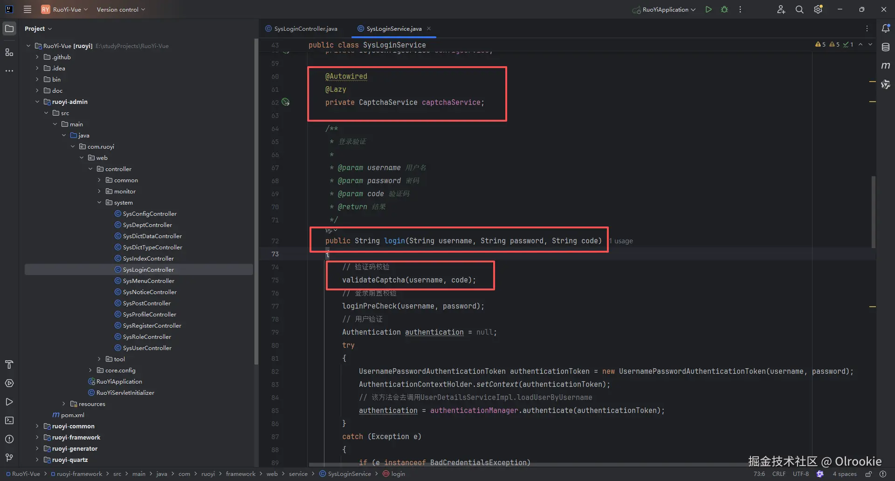Click the bean gutter icon on line 62

pyautogui.click(x=286, y=102)
